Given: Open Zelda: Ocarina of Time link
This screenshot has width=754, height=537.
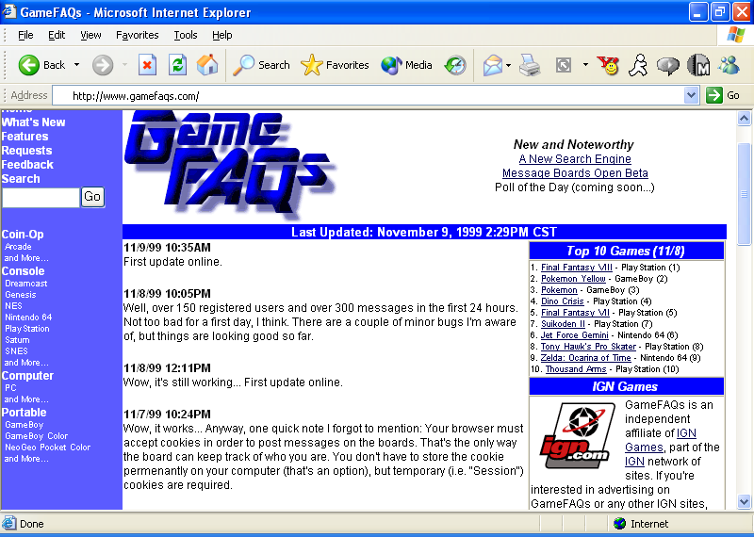Looking at the screenshot, I should [x=585, y=358].
